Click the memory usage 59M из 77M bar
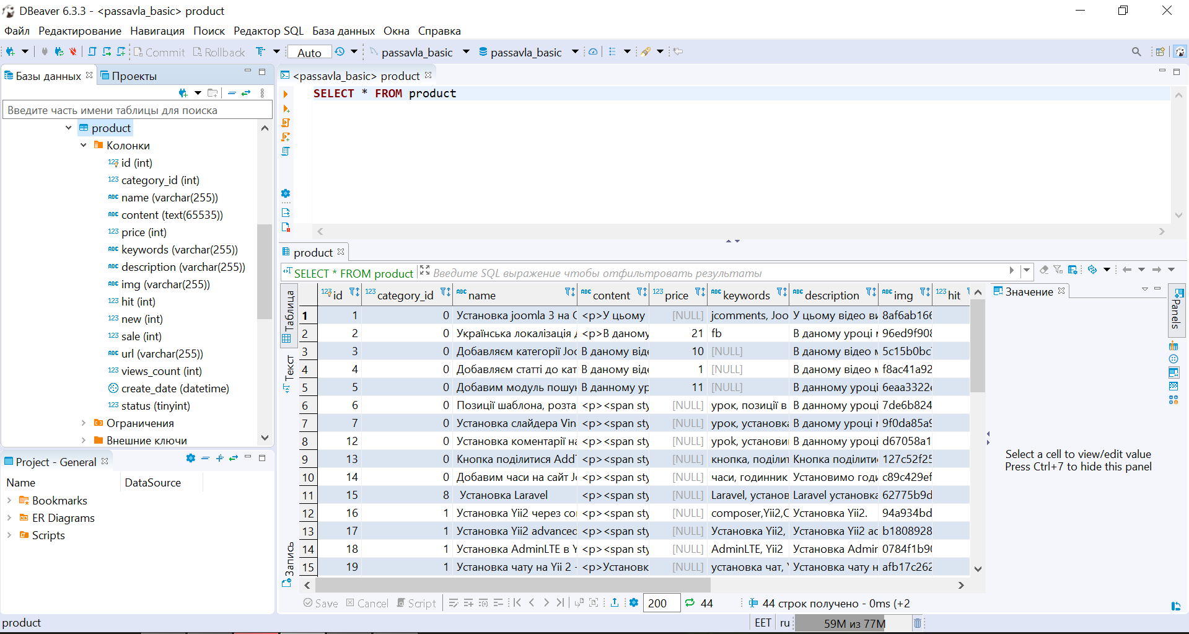 pyautogui.click(x=854, y=623)
